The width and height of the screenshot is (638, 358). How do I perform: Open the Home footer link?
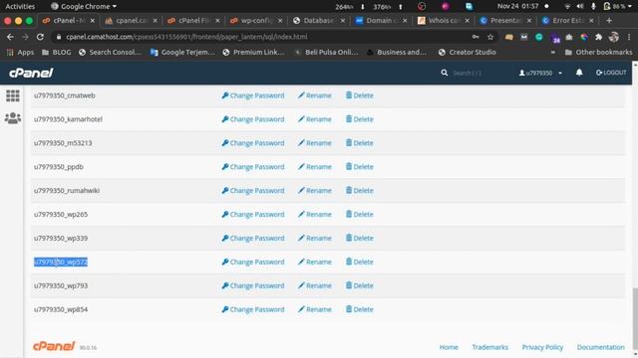coord(449,347)
